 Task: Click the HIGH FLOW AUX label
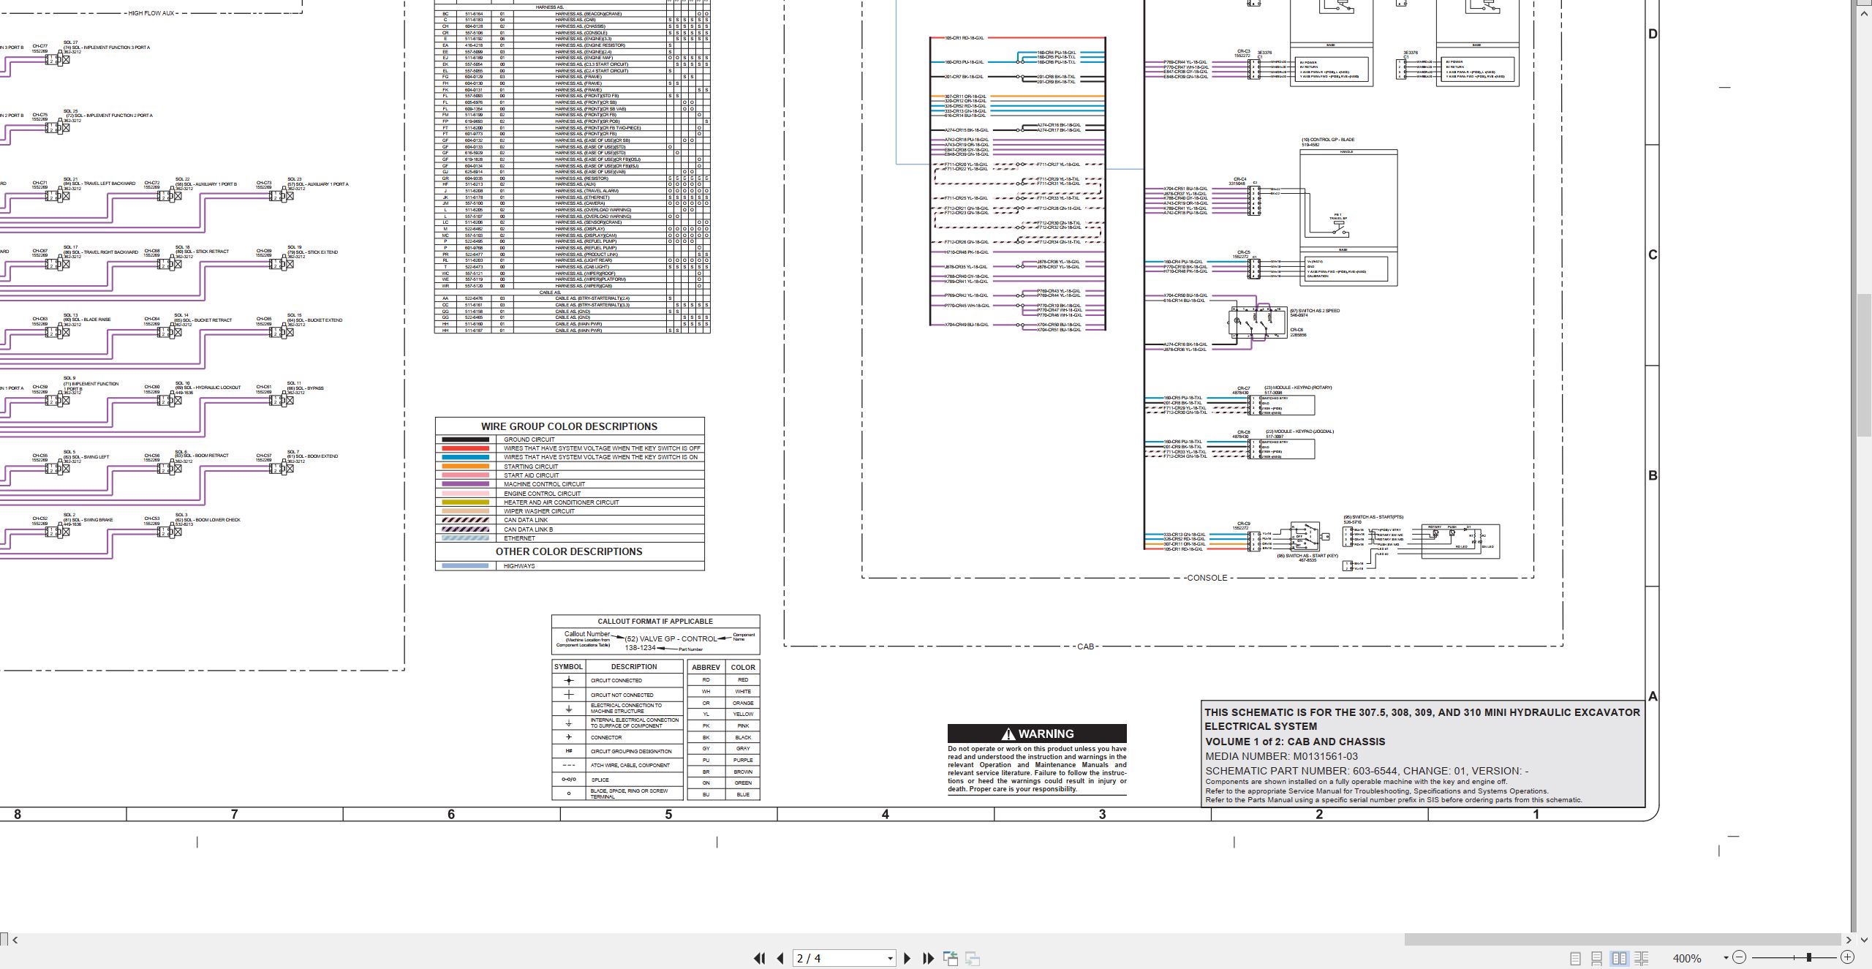(x=152, y=13)
